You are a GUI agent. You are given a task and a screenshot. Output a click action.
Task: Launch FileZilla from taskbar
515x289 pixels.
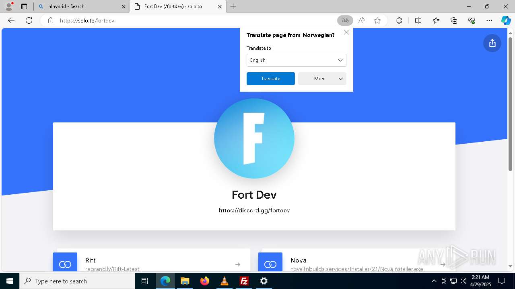244,281
